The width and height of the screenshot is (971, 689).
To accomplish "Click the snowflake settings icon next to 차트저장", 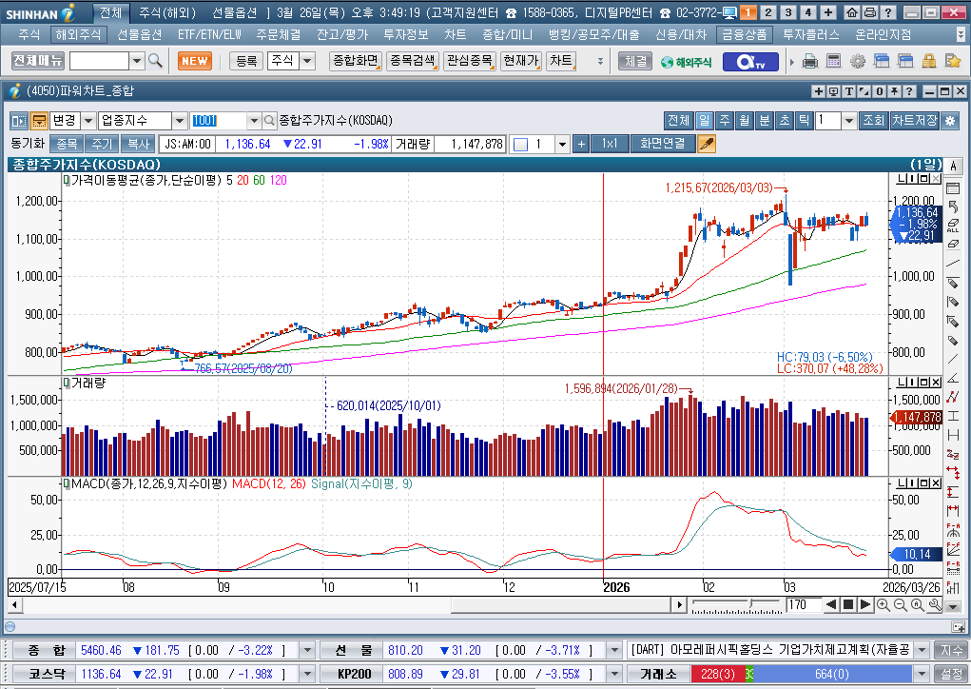I will (951, 120).
